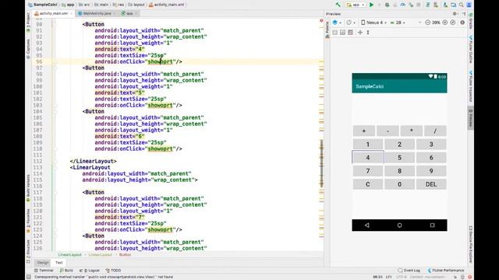Screen dimensions: 499x280
Task: Open Build Variants sidebar
Action: coord(28,188)
